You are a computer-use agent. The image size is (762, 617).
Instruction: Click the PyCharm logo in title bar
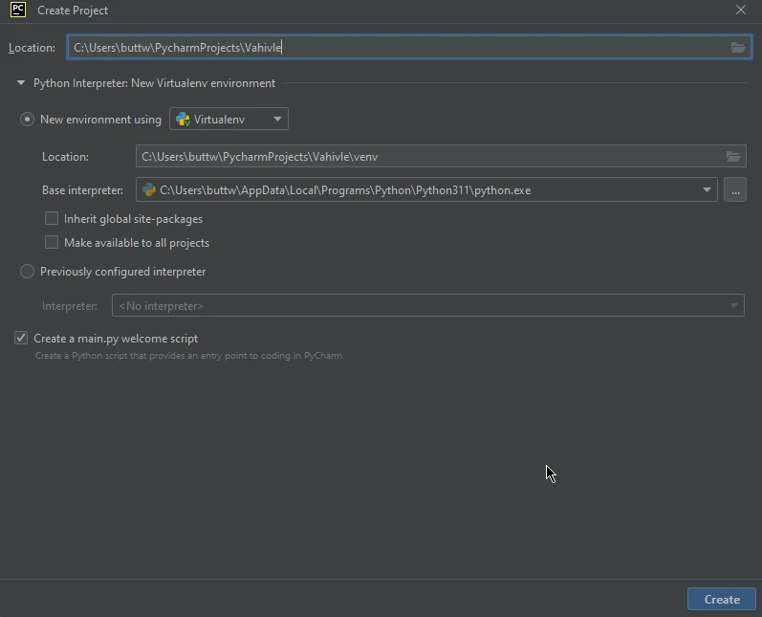click(18, 10)
